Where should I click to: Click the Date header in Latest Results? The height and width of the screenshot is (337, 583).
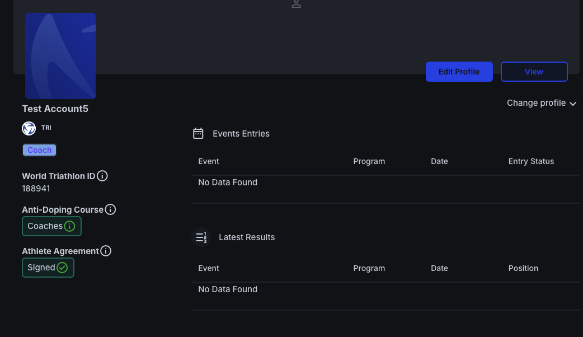pyautogui.click(x=439, y=268)
